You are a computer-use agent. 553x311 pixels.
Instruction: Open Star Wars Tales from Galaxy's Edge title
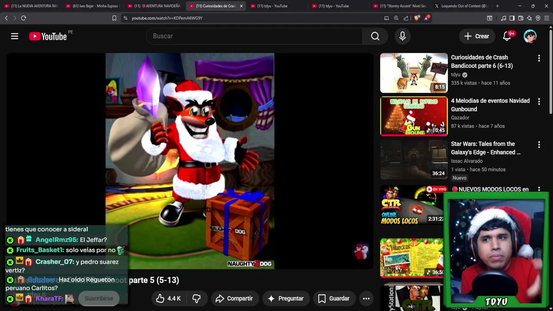pyautogui.click(x=486, y=148)
